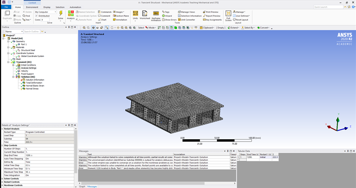Open the My Computer solve dropdown

pos(45,12)
